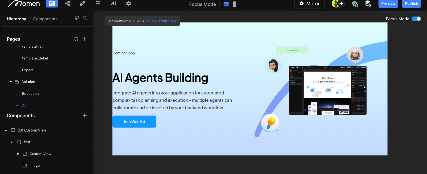This screenshot has width=427, height=174.
Task: Add a new page folder
Action: [76, 39]
